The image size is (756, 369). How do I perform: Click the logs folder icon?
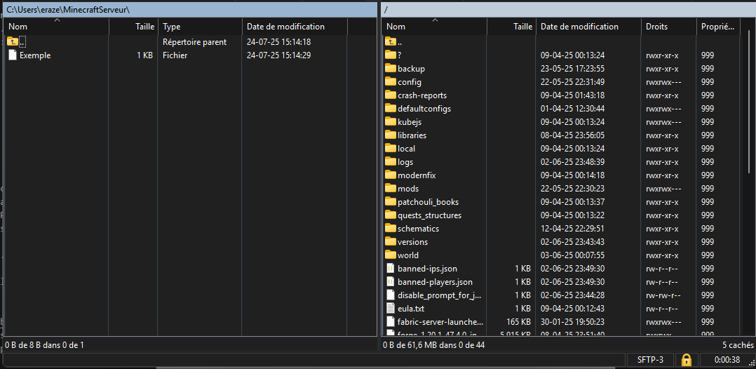click(390, 161)
